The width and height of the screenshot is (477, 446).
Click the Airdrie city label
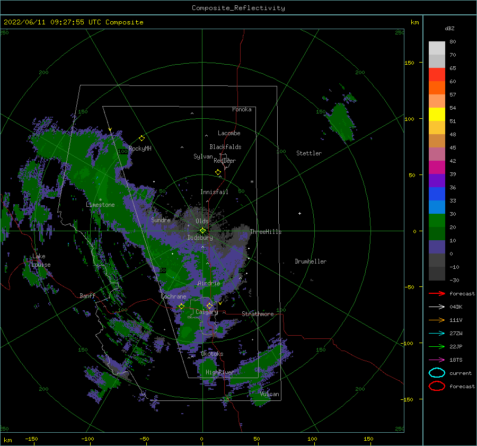[x=209, y=283]
